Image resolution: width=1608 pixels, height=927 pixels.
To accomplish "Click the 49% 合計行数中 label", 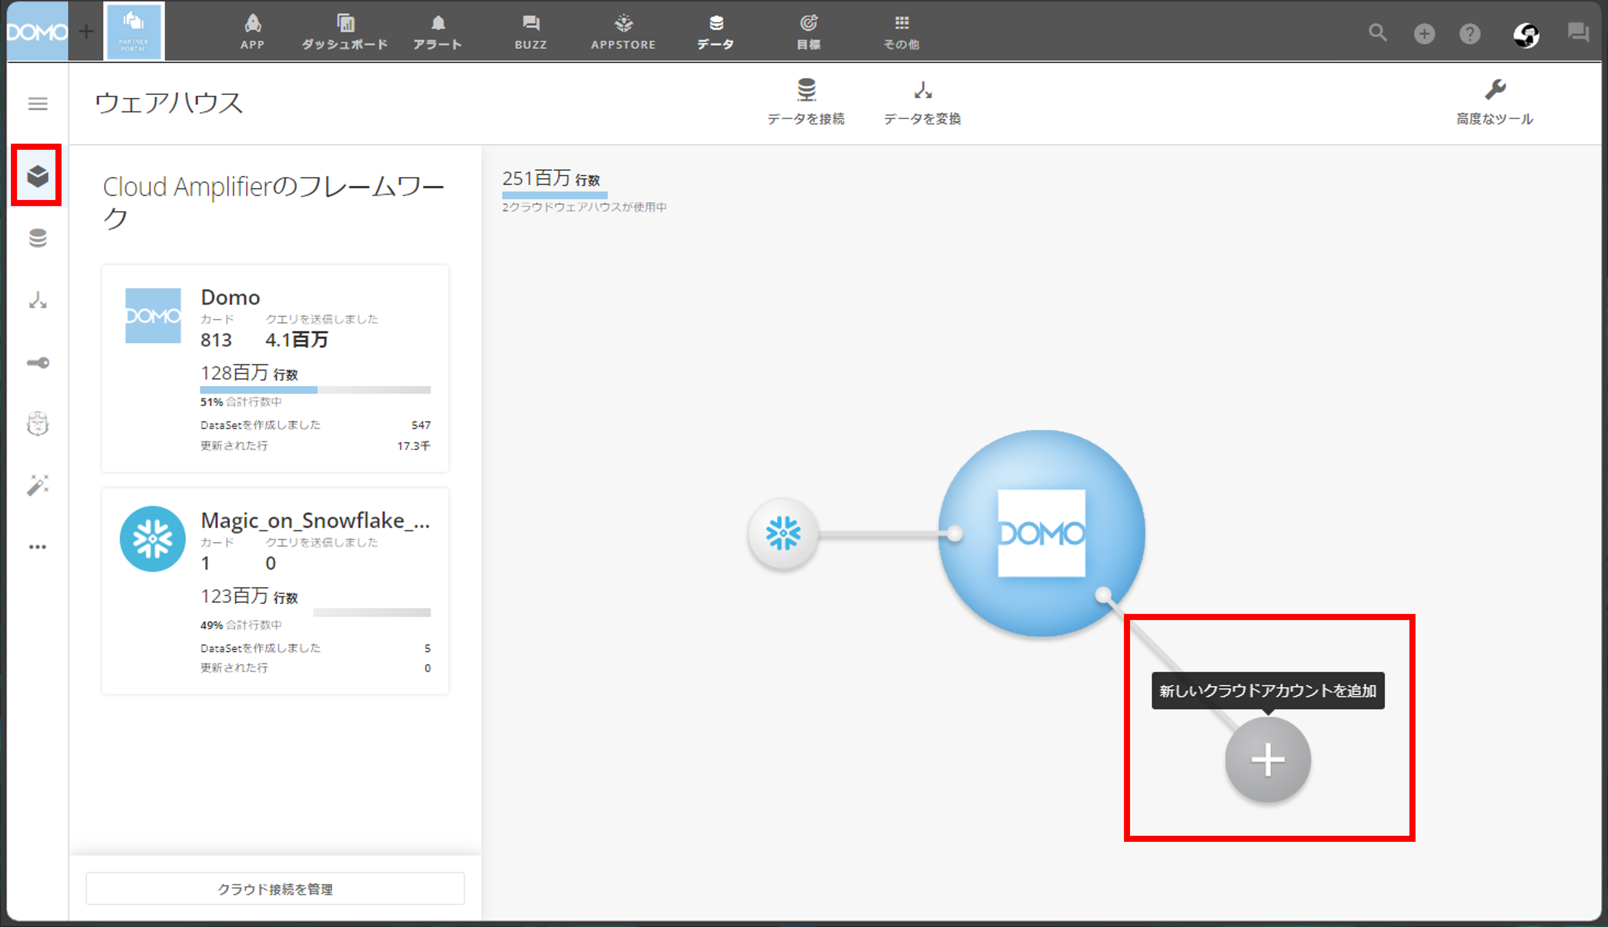I will 241,625.
